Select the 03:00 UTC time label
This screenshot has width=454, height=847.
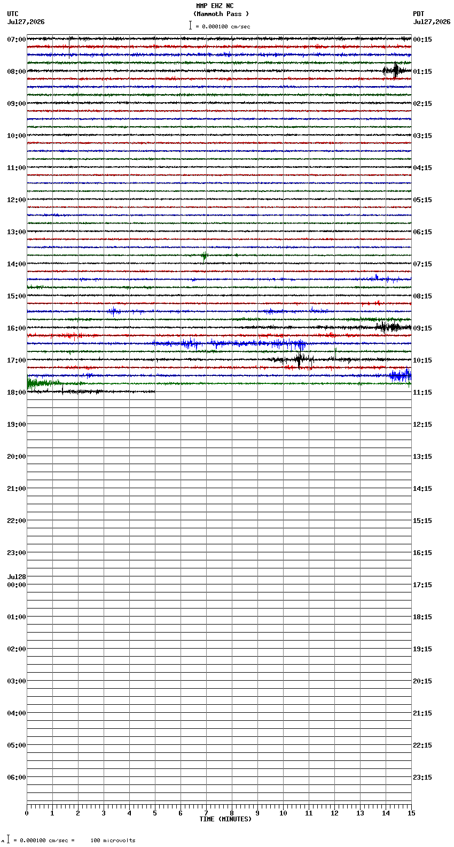(x=17, y=681)
